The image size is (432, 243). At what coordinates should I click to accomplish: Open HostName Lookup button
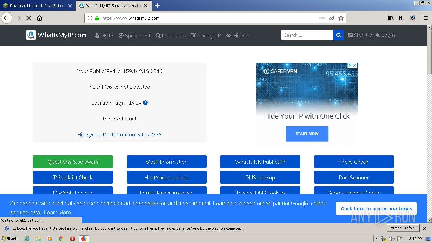coord(166,177)
